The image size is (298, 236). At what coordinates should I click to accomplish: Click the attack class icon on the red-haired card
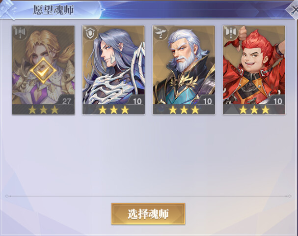tap(231, 33)
